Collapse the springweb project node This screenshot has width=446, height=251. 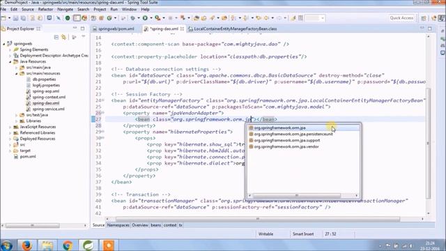pyautogui.click(x=4, y=43)
